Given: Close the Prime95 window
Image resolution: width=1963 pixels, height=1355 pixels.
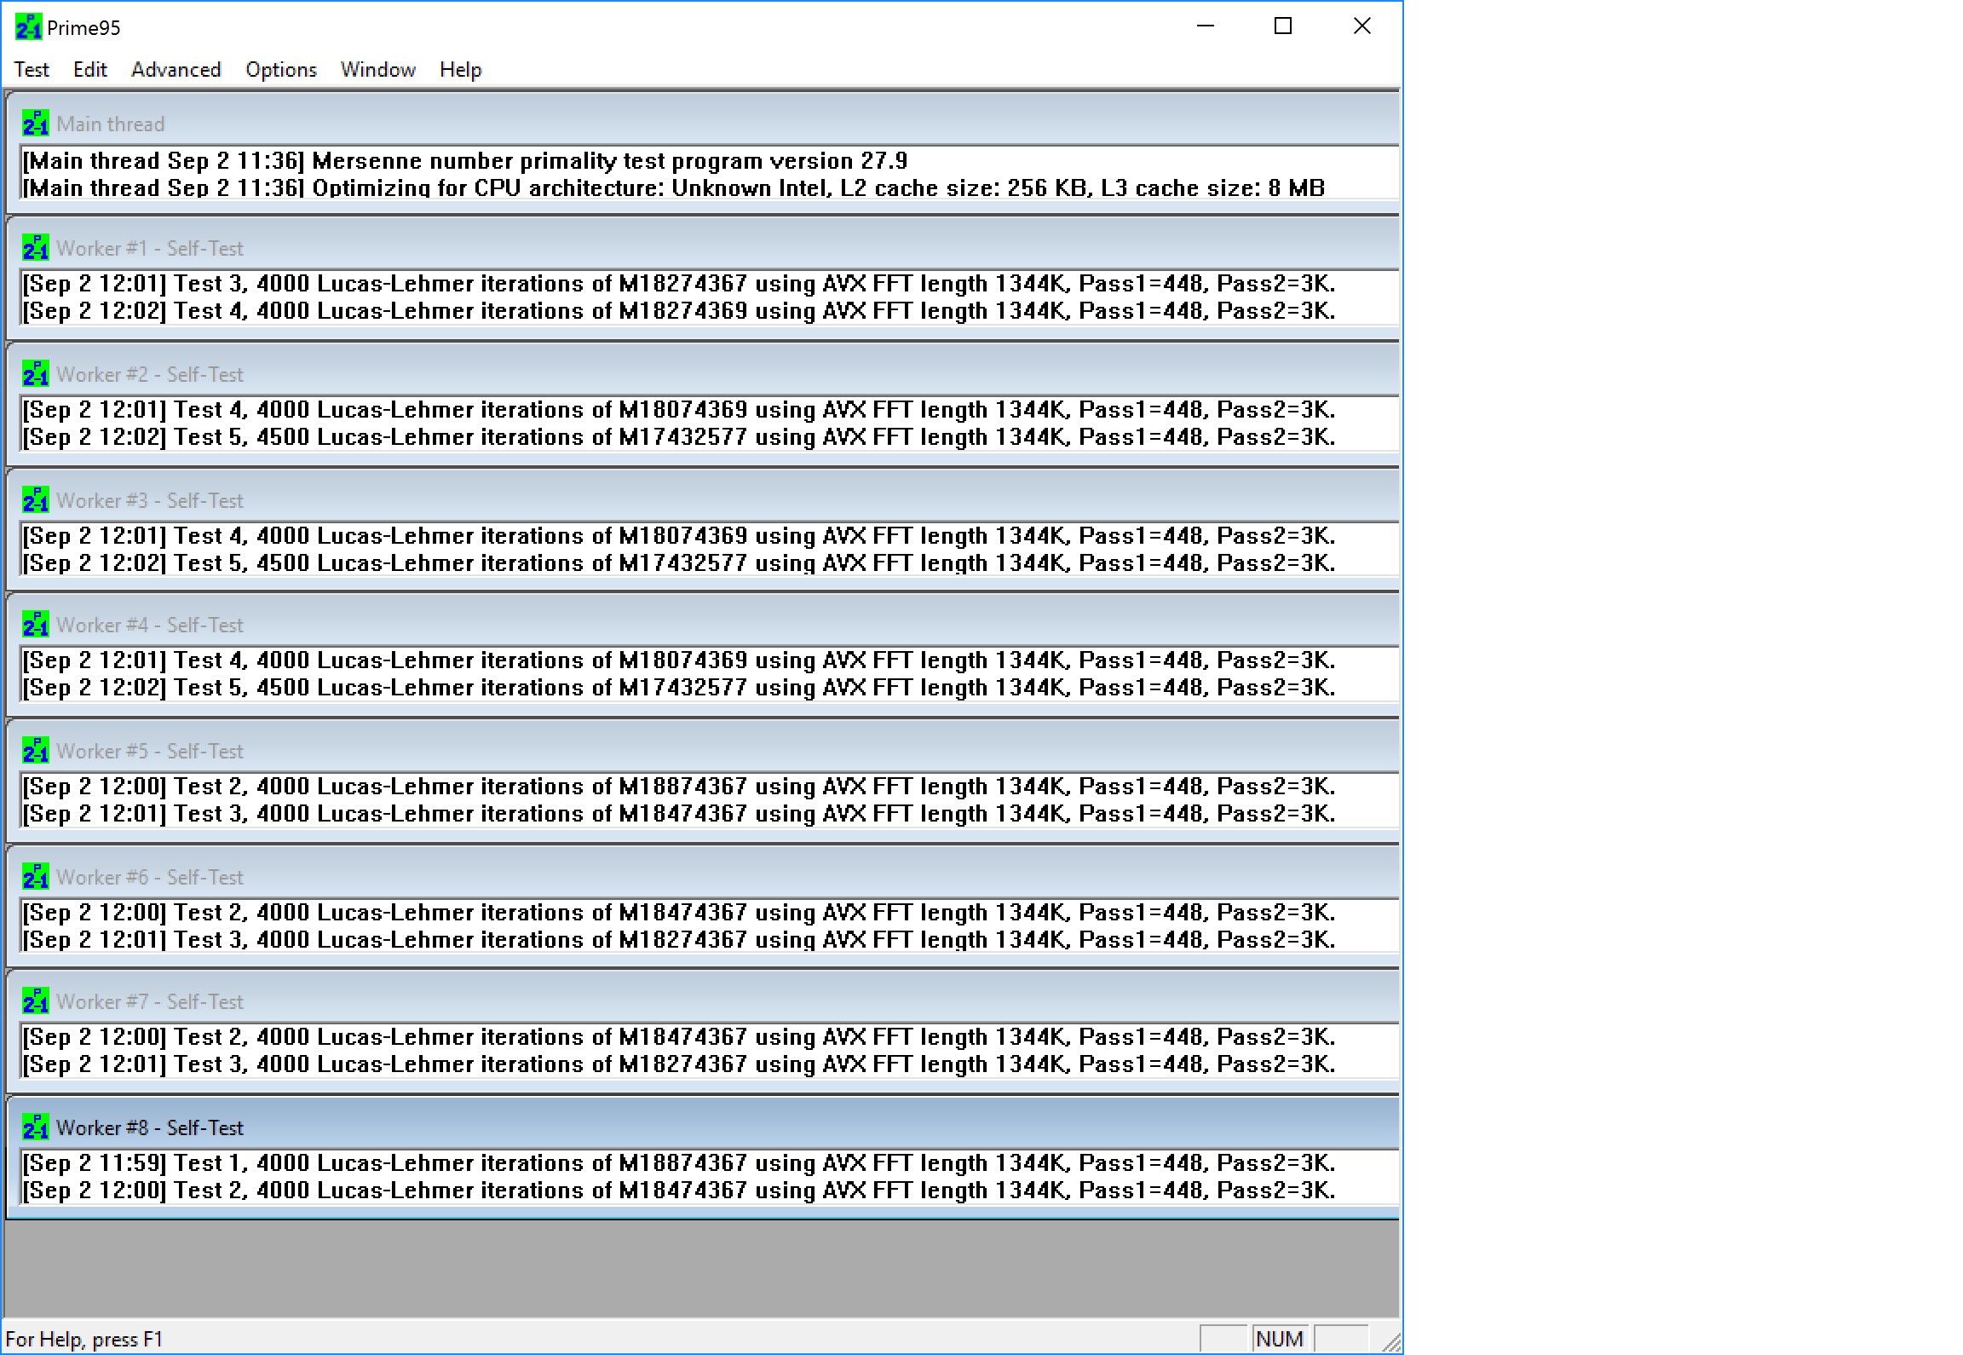Looking at the screenshot, I should point(1362,26).
